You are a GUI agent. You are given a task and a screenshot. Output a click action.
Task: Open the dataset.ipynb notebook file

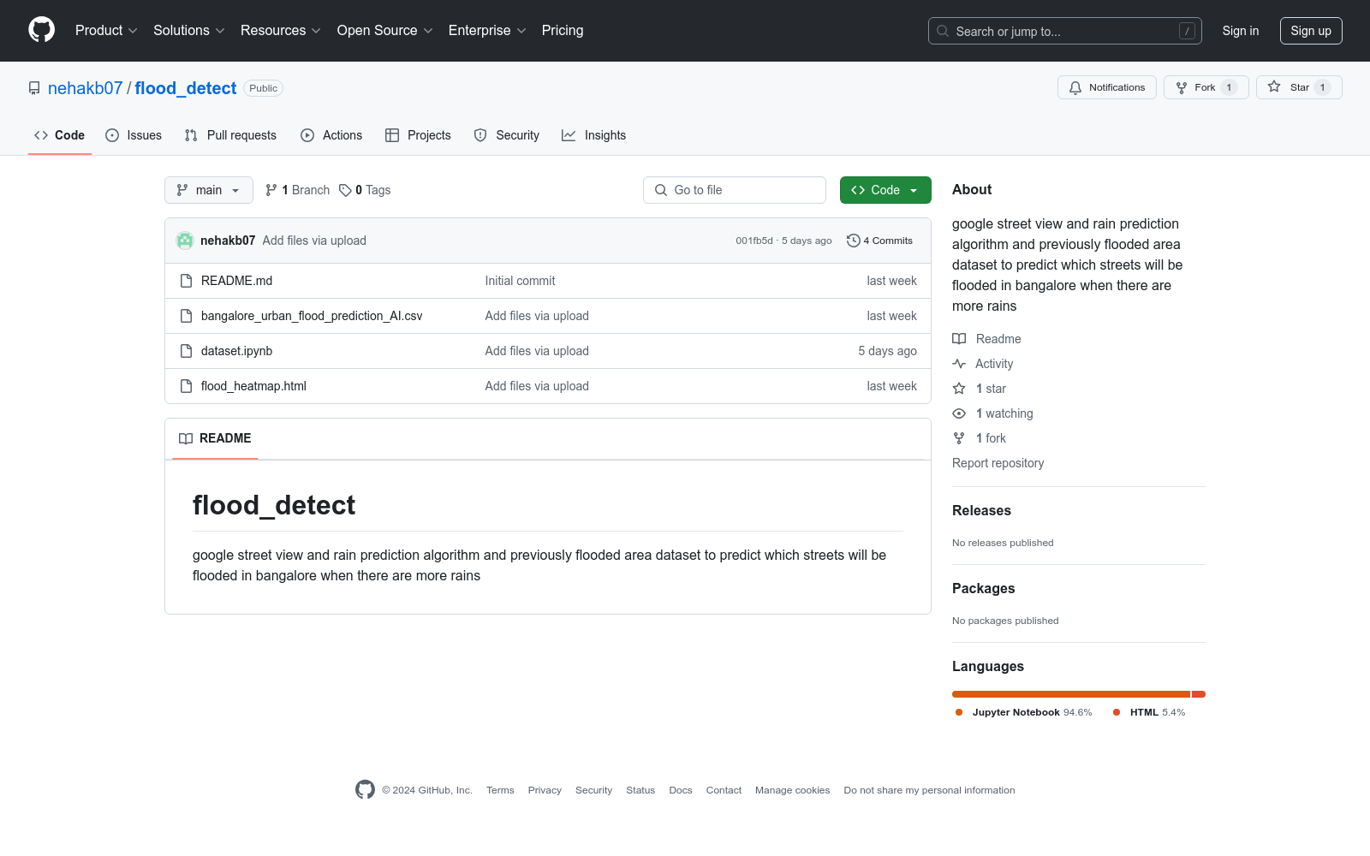(x=236, y=351)
